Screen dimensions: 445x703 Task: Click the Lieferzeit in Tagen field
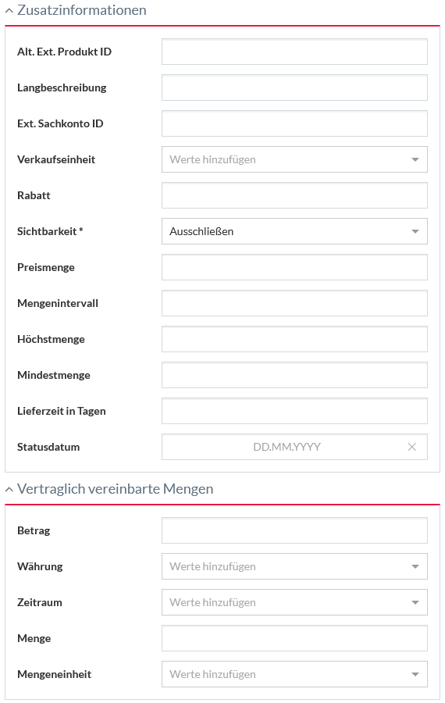tap(294, 411)
